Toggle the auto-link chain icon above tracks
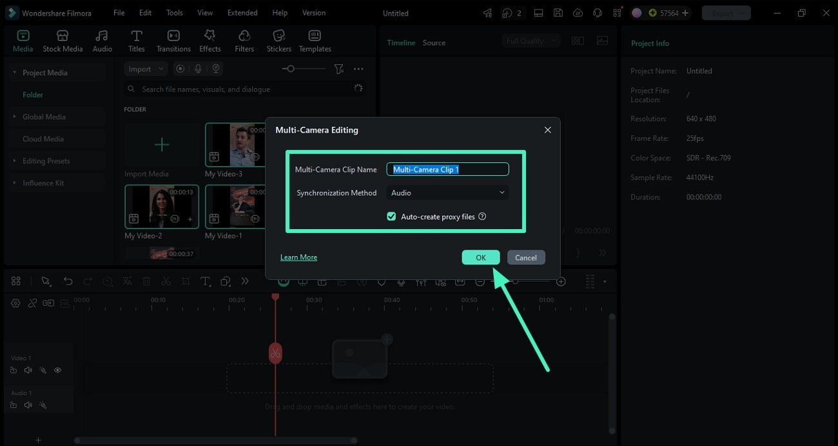Viewport: 838px width, 446px height. (48, 303)
